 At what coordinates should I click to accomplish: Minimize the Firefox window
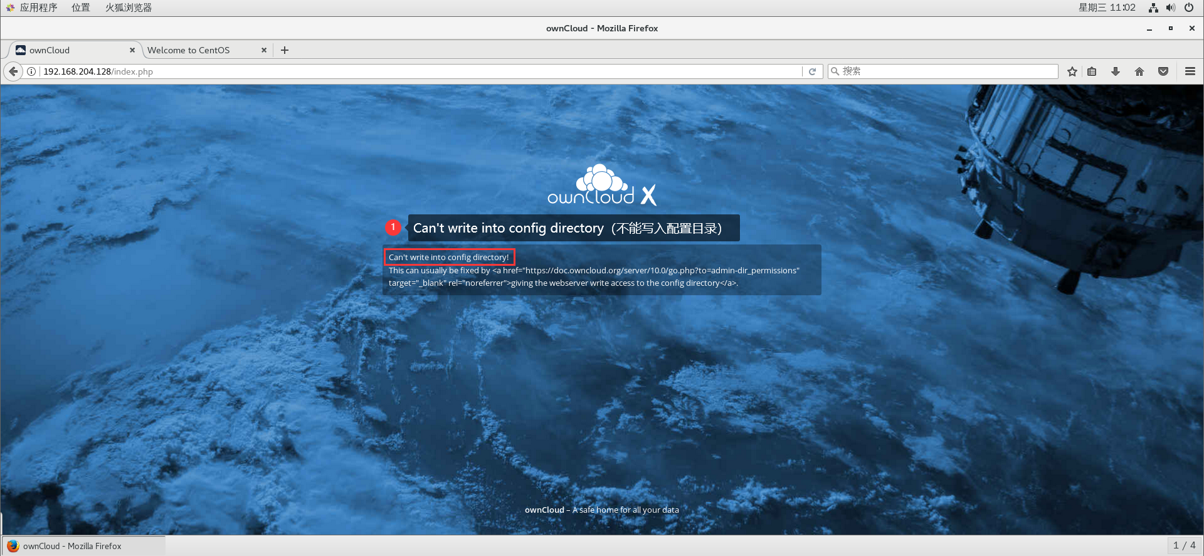tap(1149, 28)
